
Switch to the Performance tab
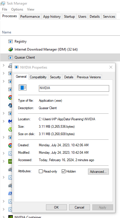tap(30, 17)
